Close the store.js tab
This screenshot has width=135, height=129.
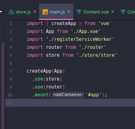pos(35,12)
